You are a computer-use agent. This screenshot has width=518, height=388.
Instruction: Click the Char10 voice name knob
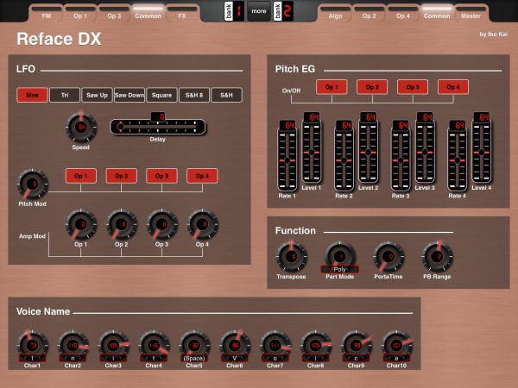click(397, 344)
